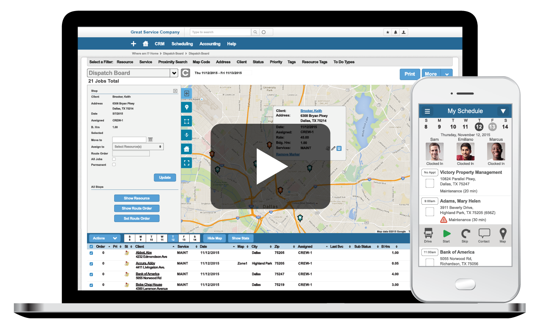The height and width of the screenshot is (331, 541).
Task: Open the Help menu
Action: click(x=231, y=44)
